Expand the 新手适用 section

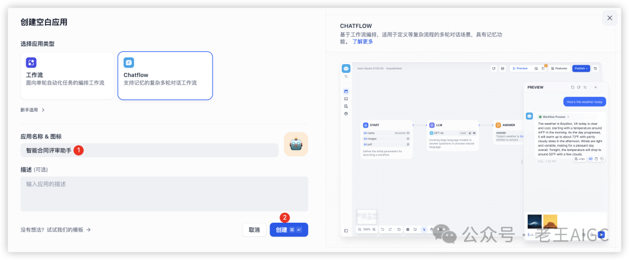point(33,110)
